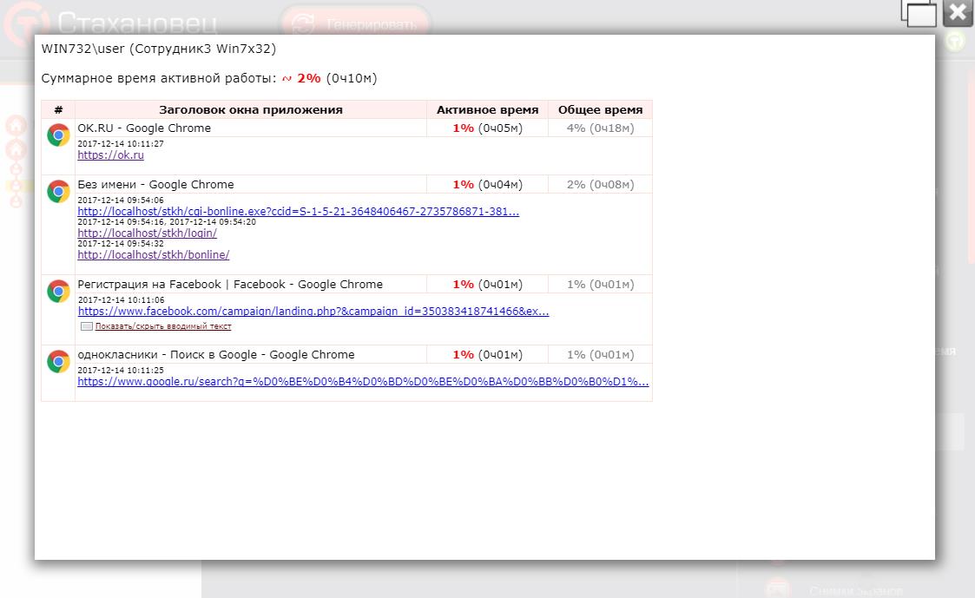Screen dimensions: 975x598
Task: Click active time 1% (0ч04м) cell
Action: click(488, 185)
